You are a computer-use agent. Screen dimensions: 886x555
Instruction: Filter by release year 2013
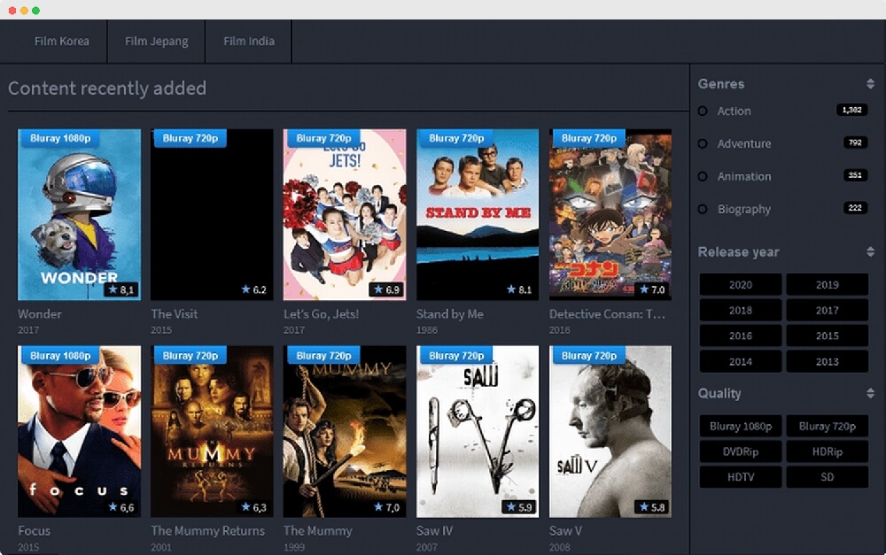(x=828, y=361)
